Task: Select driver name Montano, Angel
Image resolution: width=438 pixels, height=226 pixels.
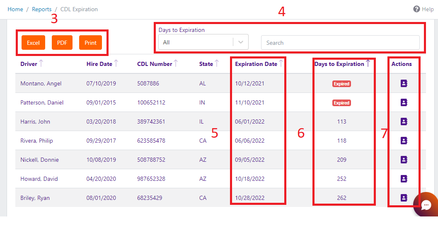Action: [41, 83]
